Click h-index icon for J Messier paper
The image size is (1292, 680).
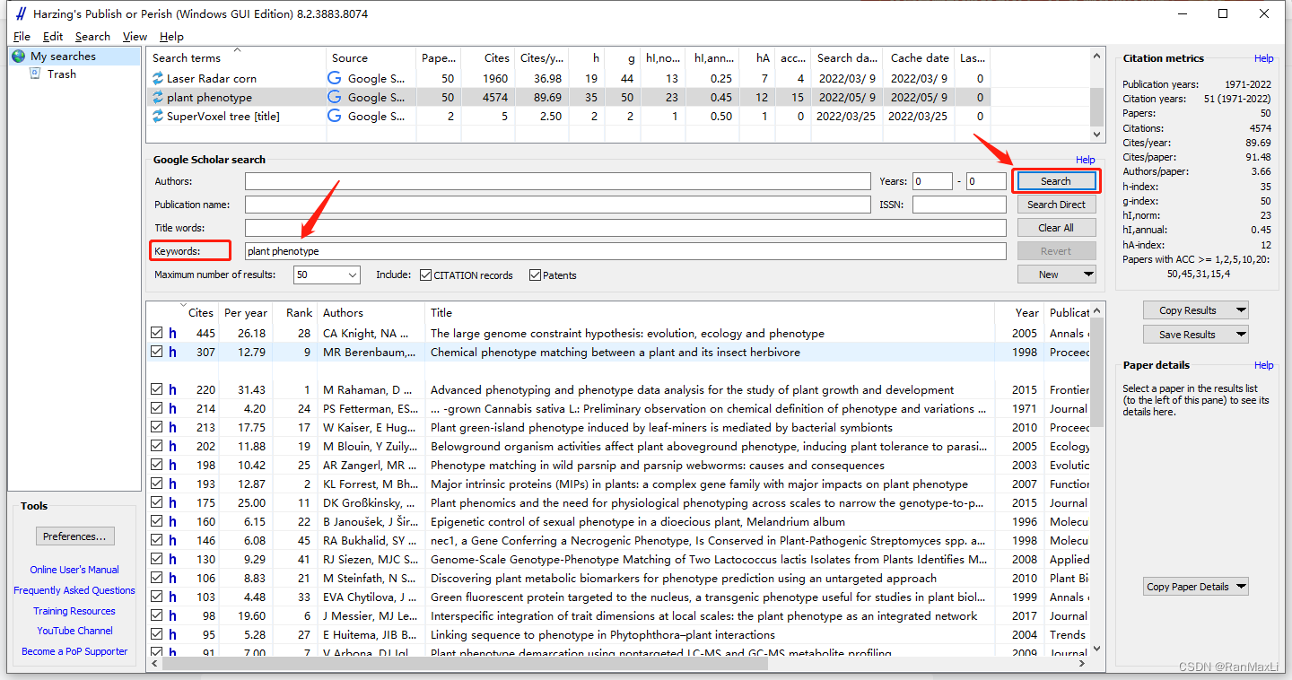[x=172, y=616]
